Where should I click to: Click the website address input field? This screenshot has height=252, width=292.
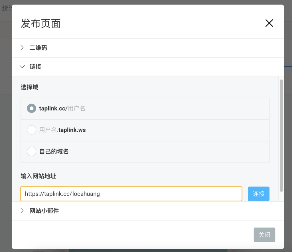[x=131, y=194]
